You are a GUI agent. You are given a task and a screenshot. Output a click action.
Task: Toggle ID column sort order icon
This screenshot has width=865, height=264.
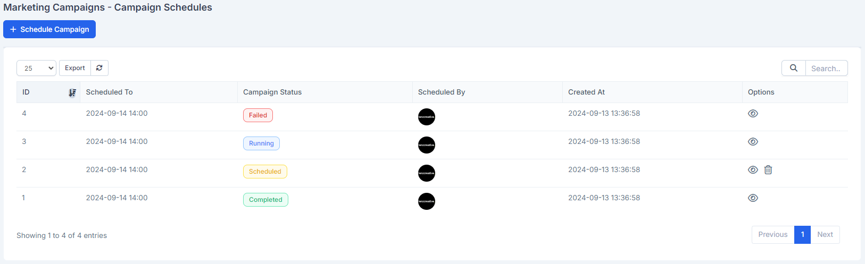tap(72, 93)
